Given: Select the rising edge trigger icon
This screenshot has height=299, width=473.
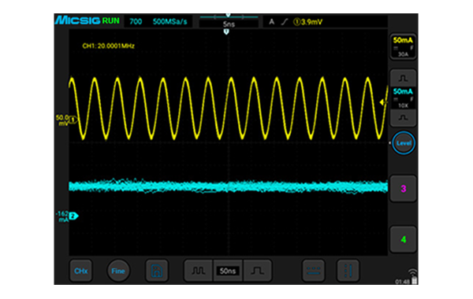Looking at the screenshot, I should coord(285,22).
